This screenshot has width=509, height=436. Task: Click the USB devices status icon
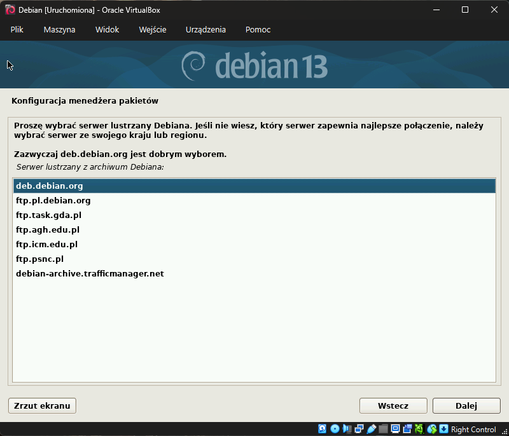tap(371, 429)
